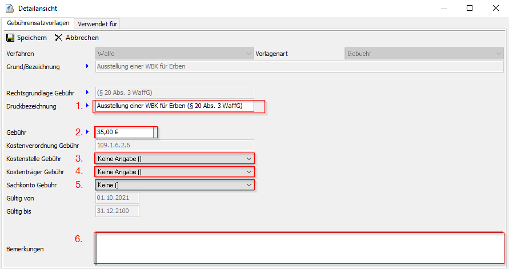The width and height of the screenshot is (509, 269).
Task: Click blue arrow beside Gebühr amount field
Action: pos(87,132)
